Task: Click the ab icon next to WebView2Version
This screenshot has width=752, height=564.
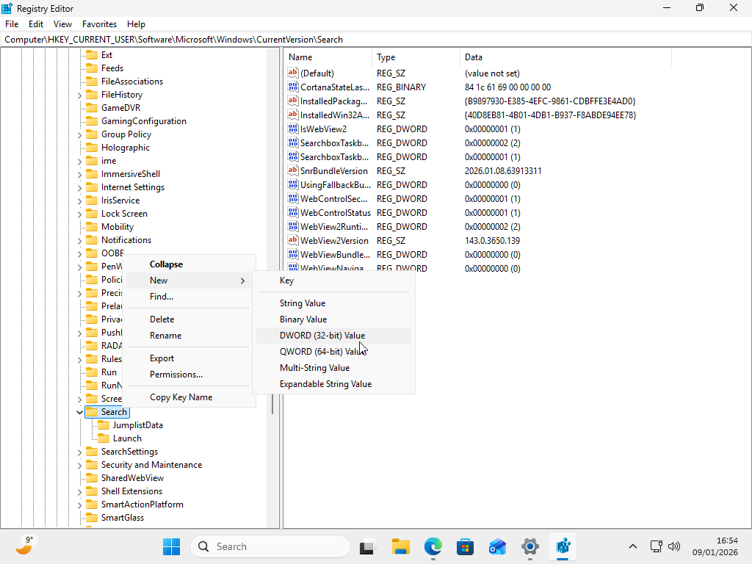Action: coord(292,240)
